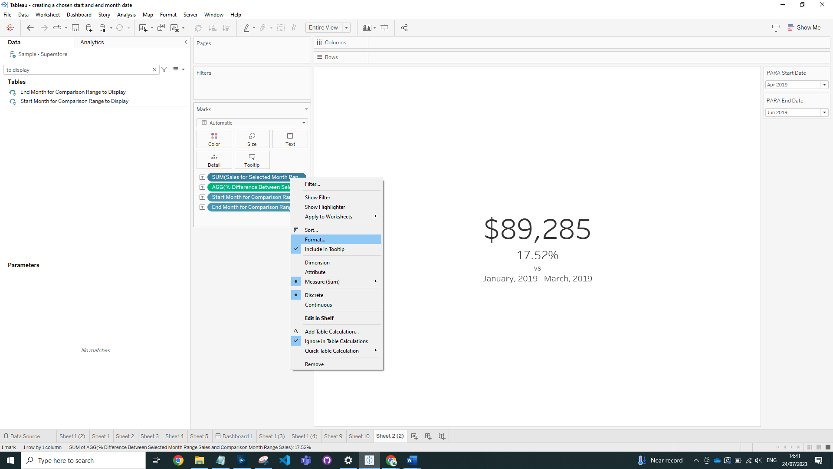Screen dimensions: 833x469
Task: Click the Presentation Mode icon
Action: click(384, 28)
